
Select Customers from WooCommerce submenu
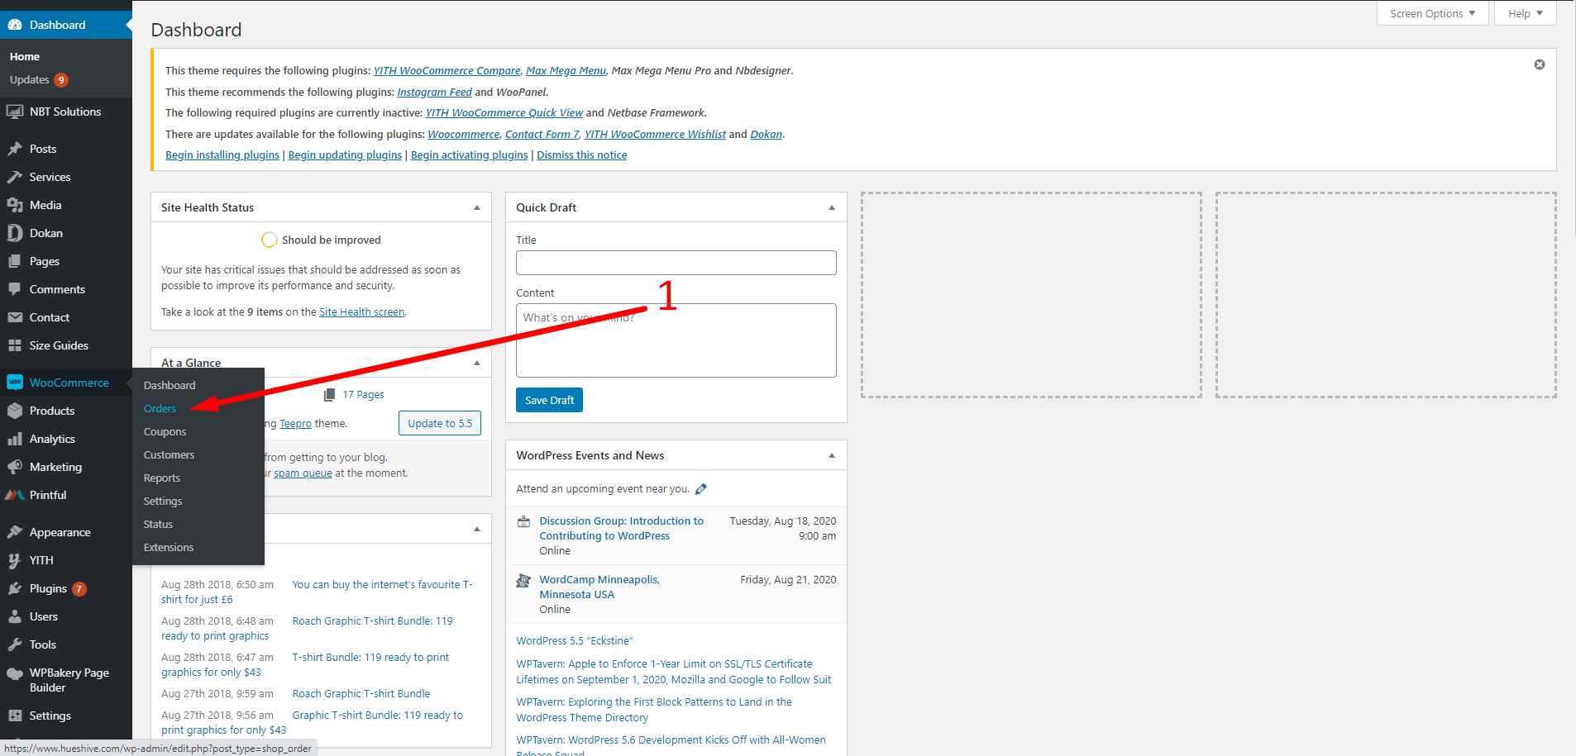pyautogui.click(x=170, y=454)
